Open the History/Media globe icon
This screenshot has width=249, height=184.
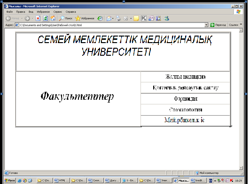click(x=100, y=19)
